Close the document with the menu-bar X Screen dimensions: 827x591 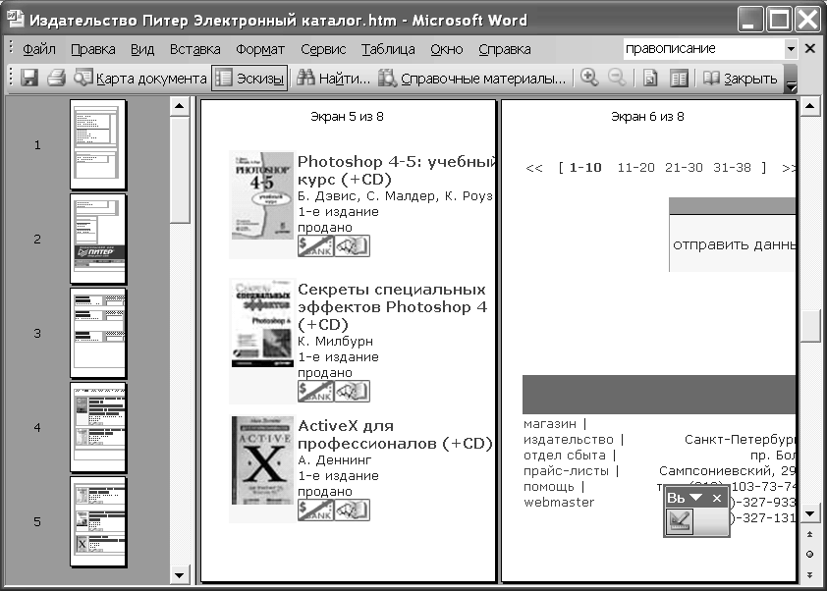(810, 48)
